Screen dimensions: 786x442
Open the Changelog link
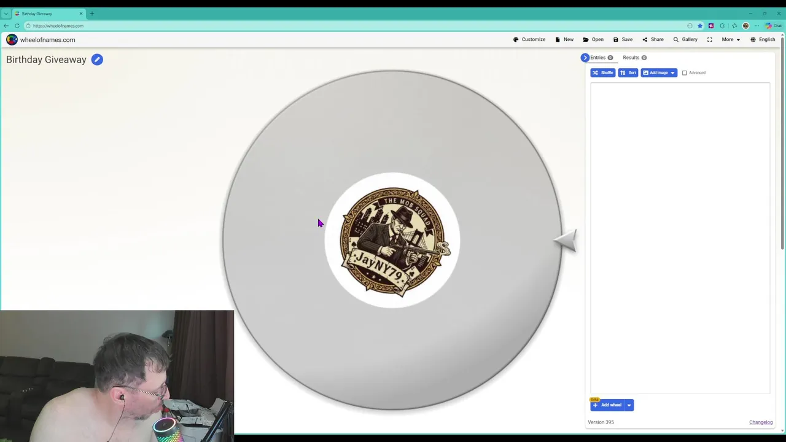pos(761,422)
